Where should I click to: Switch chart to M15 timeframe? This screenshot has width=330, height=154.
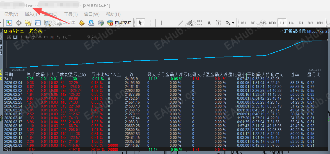pos(263,23)
